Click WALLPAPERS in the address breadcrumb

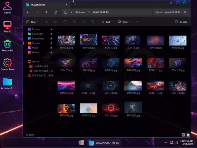101,12
